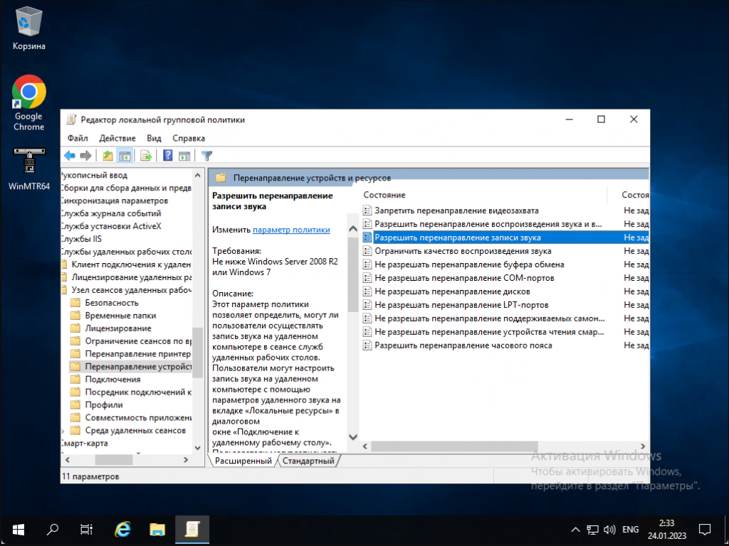Image resolution: width=729 pixels, height=546 pixels.
Task: Open the 'Вид' menu
Action: [x=154, y=138]
